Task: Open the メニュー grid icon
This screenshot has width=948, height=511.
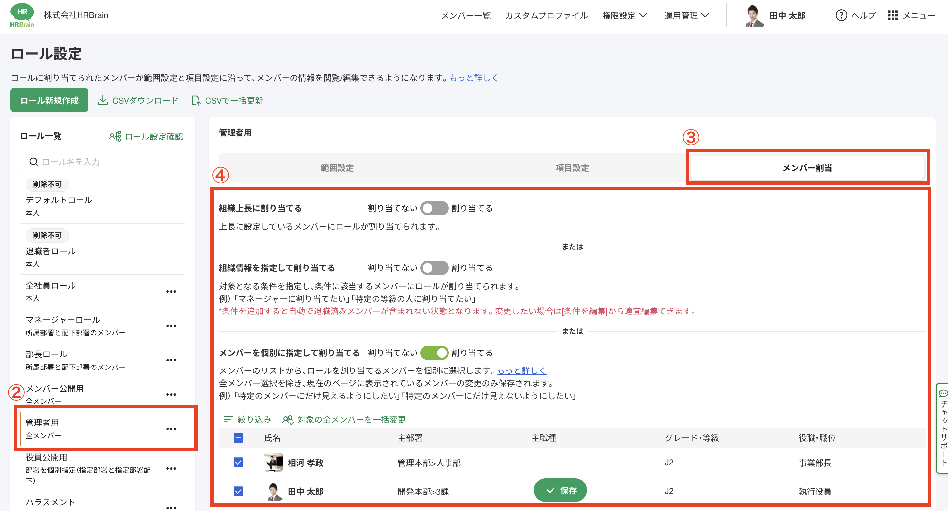Action: [x=892, y=15]
